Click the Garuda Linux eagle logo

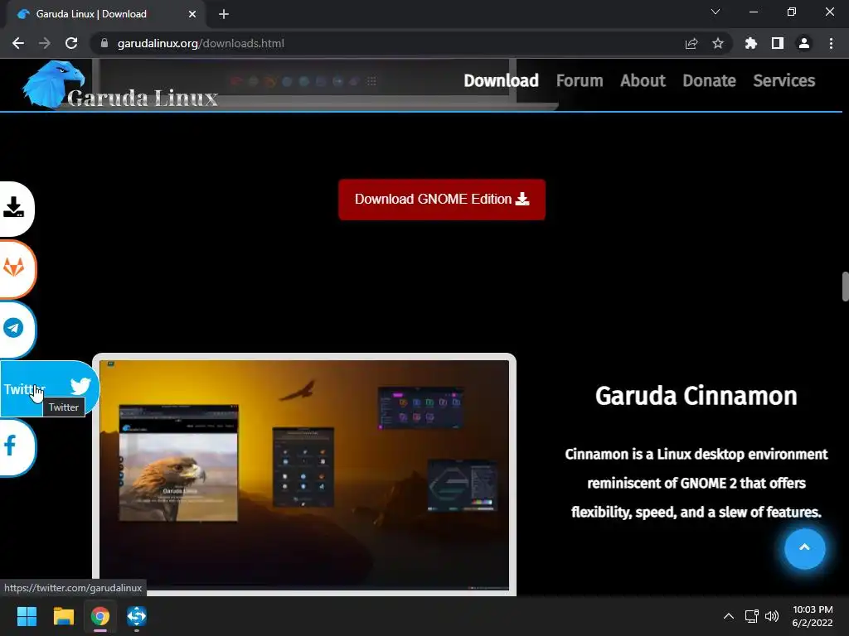53,84
